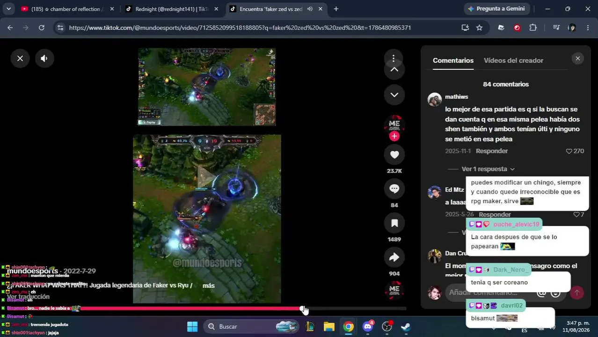Open OBS Studio from the taskbar
The height and width of the screenshot is (337, 598).
[x=387, y=327]
